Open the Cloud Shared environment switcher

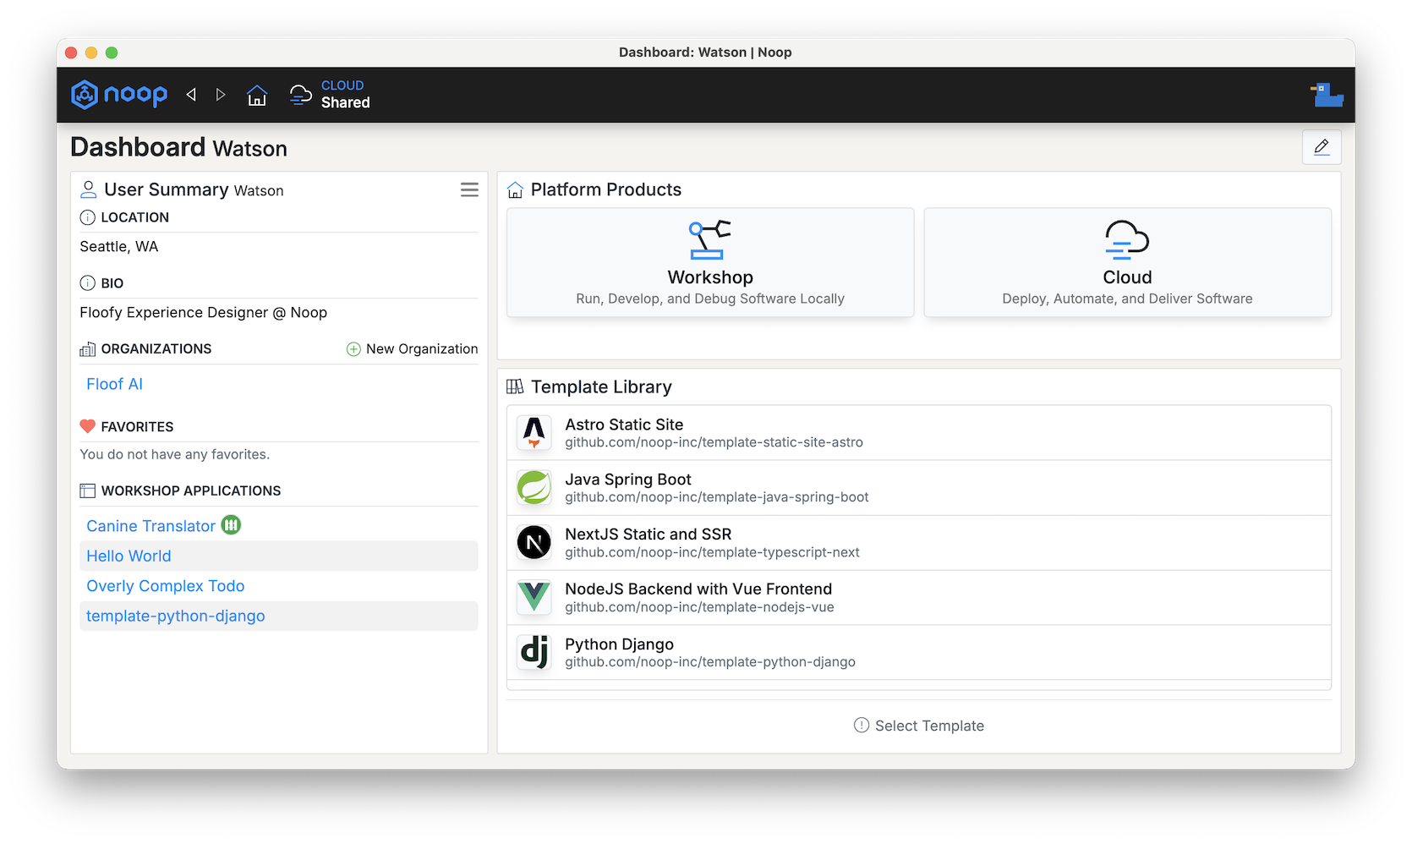click(331, 95)
